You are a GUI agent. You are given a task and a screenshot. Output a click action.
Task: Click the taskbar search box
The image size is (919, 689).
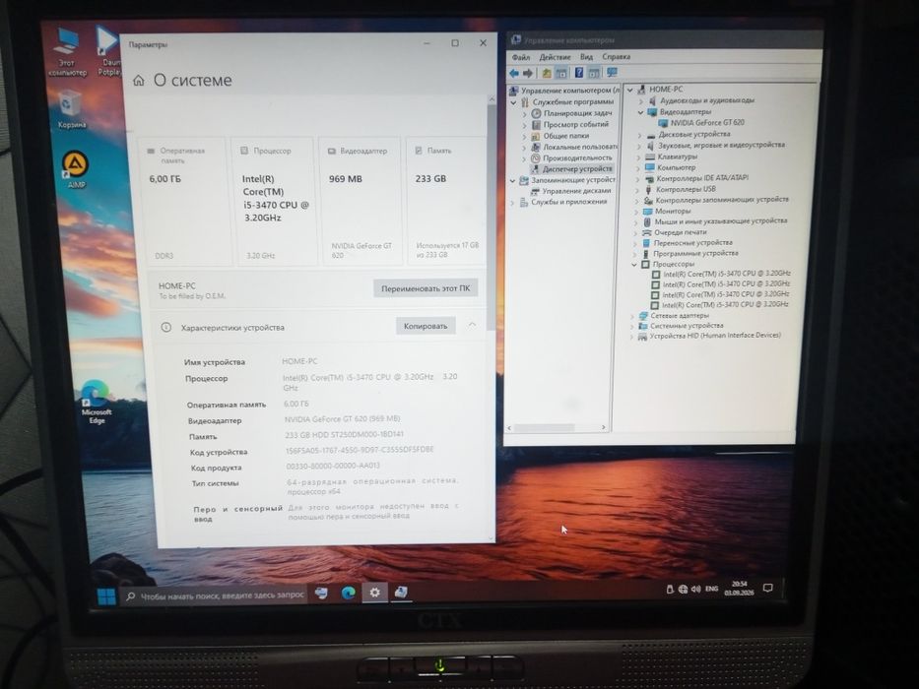(x=214, y=595)
